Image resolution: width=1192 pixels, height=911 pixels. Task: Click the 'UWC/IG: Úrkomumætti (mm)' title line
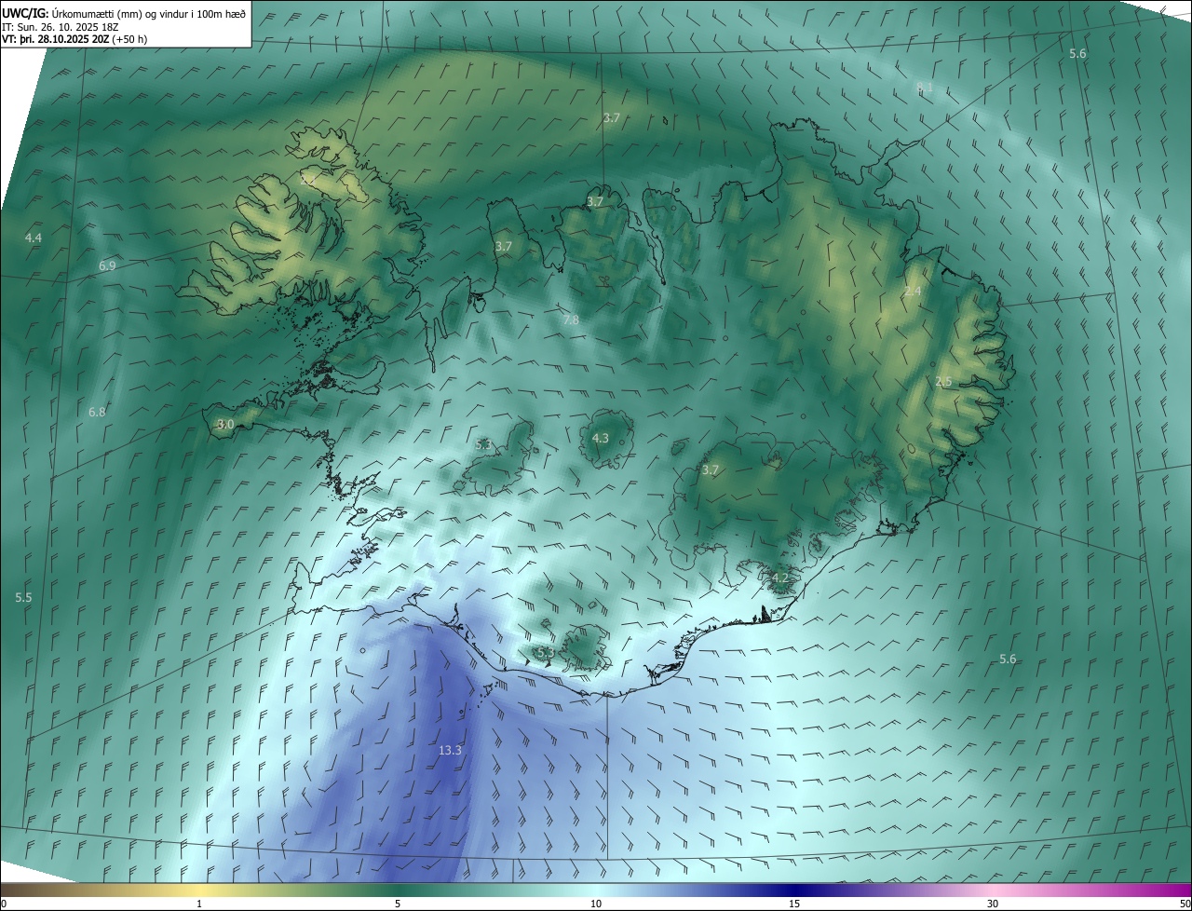coord(124,13)
